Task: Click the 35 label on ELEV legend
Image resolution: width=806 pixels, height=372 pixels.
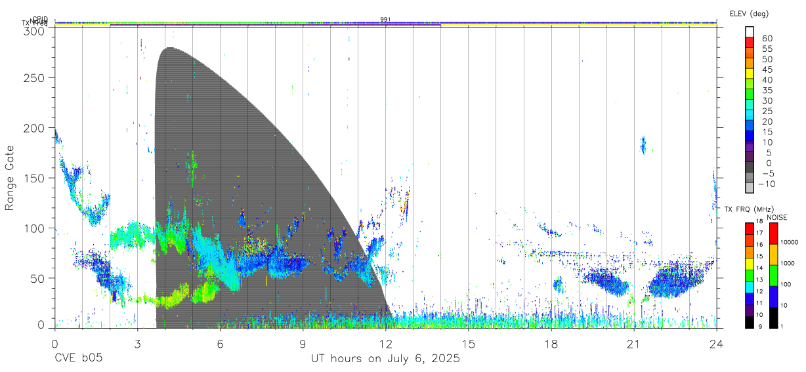Action: pyautogui.click(x=767, y=91)
